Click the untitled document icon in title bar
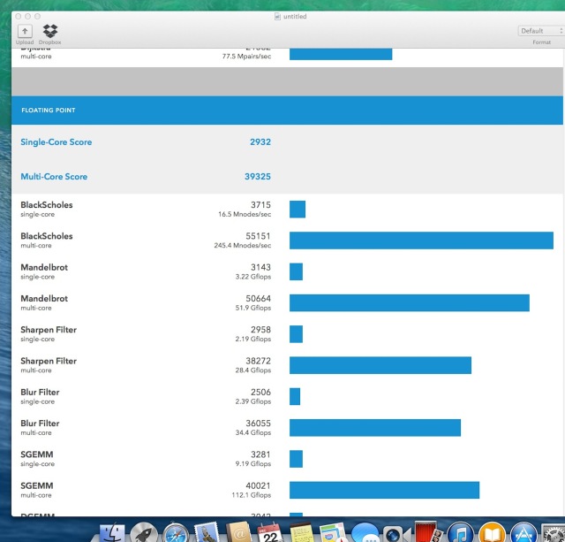This screenshot has width=565, height=542. (x=277, y=16)
